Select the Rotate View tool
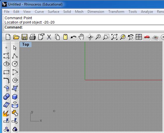 [x=90, y=37]
